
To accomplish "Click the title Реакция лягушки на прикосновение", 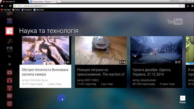I will (101, 72).
